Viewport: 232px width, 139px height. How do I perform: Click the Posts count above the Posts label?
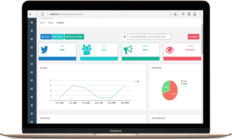tap(62, 46)
